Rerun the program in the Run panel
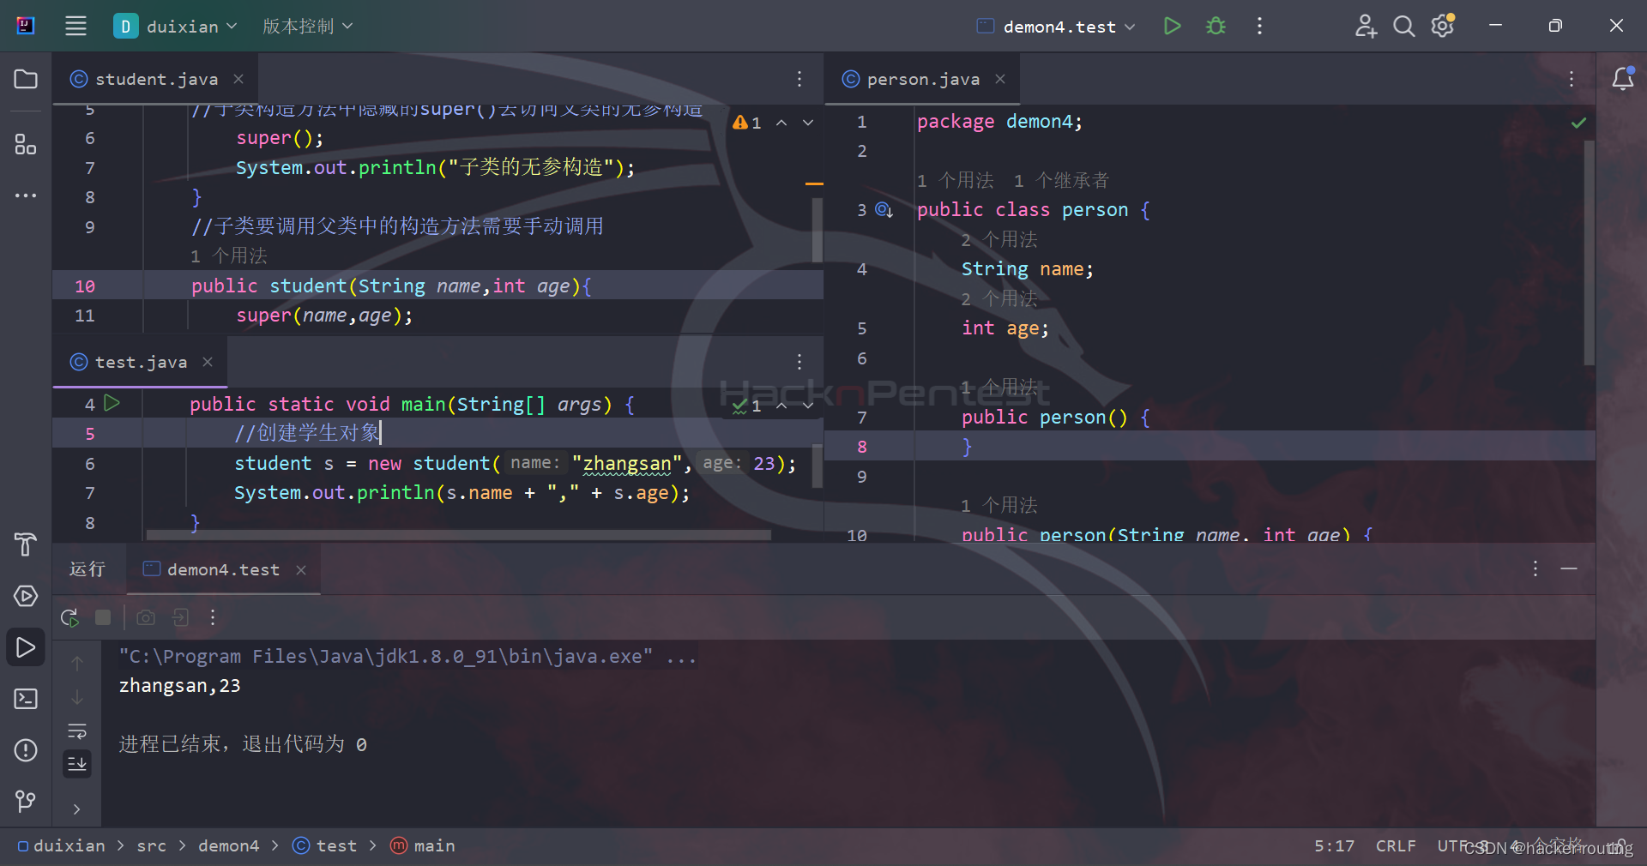Image resolution: width=1647 pixels, height=866 pixels. tap(69, 617)
